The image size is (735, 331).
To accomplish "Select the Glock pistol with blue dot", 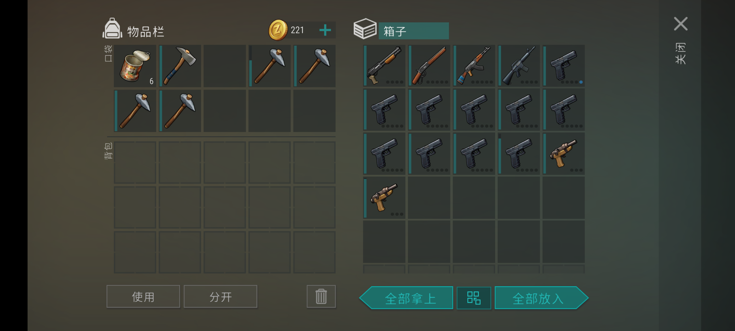I will (564, 66).
